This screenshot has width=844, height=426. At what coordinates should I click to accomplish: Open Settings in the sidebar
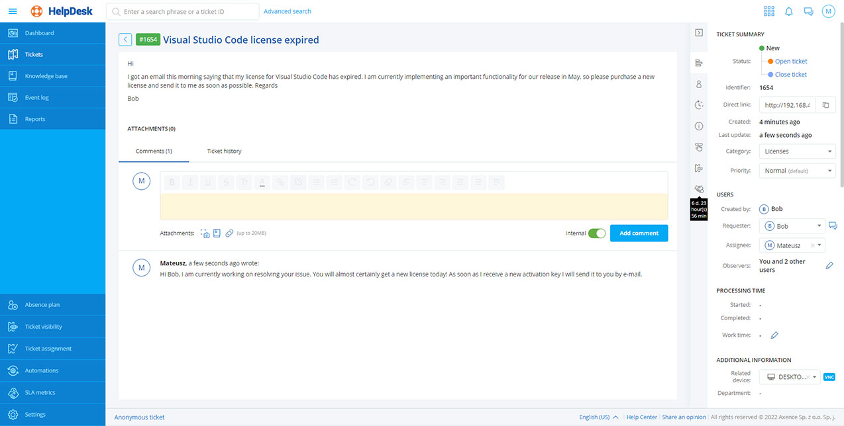(x=53, y=415)
